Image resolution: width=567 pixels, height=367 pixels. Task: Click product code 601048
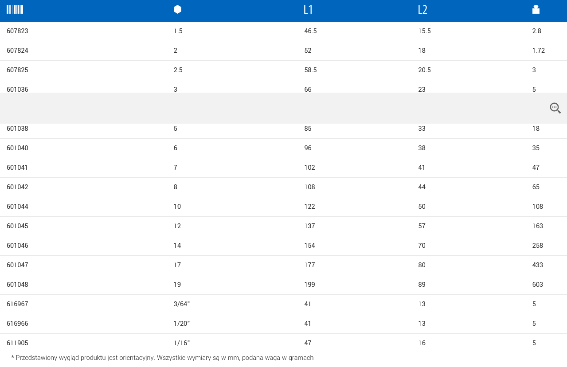(x=17, y=285)
